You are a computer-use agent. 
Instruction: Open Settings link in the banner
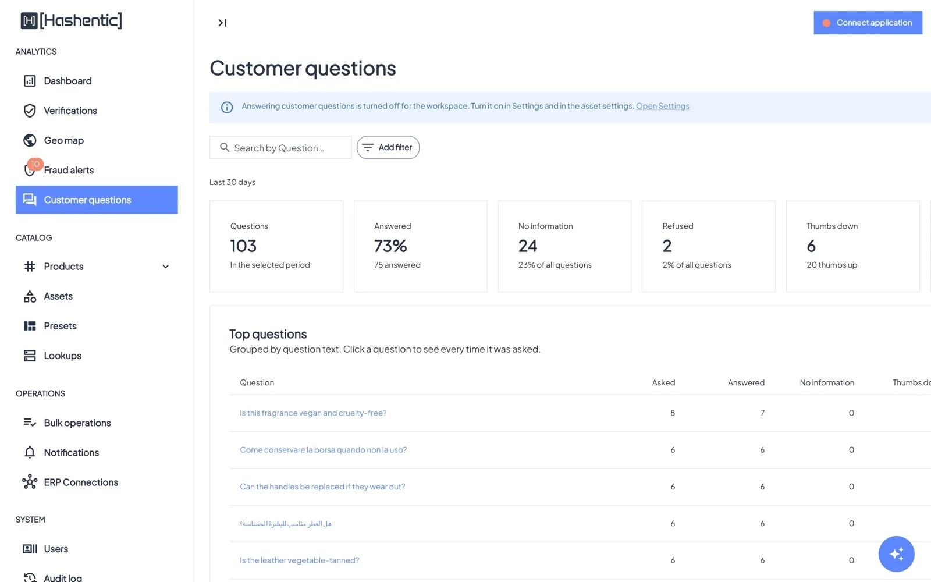point(662,106)
